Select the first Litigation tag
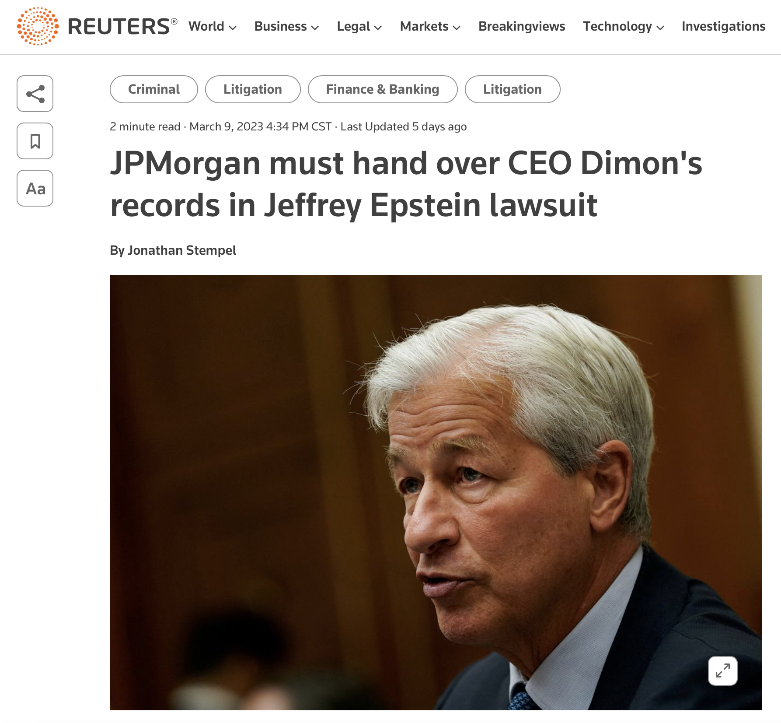Viewport: 781px width, 723px height. (x=253, y=89)
